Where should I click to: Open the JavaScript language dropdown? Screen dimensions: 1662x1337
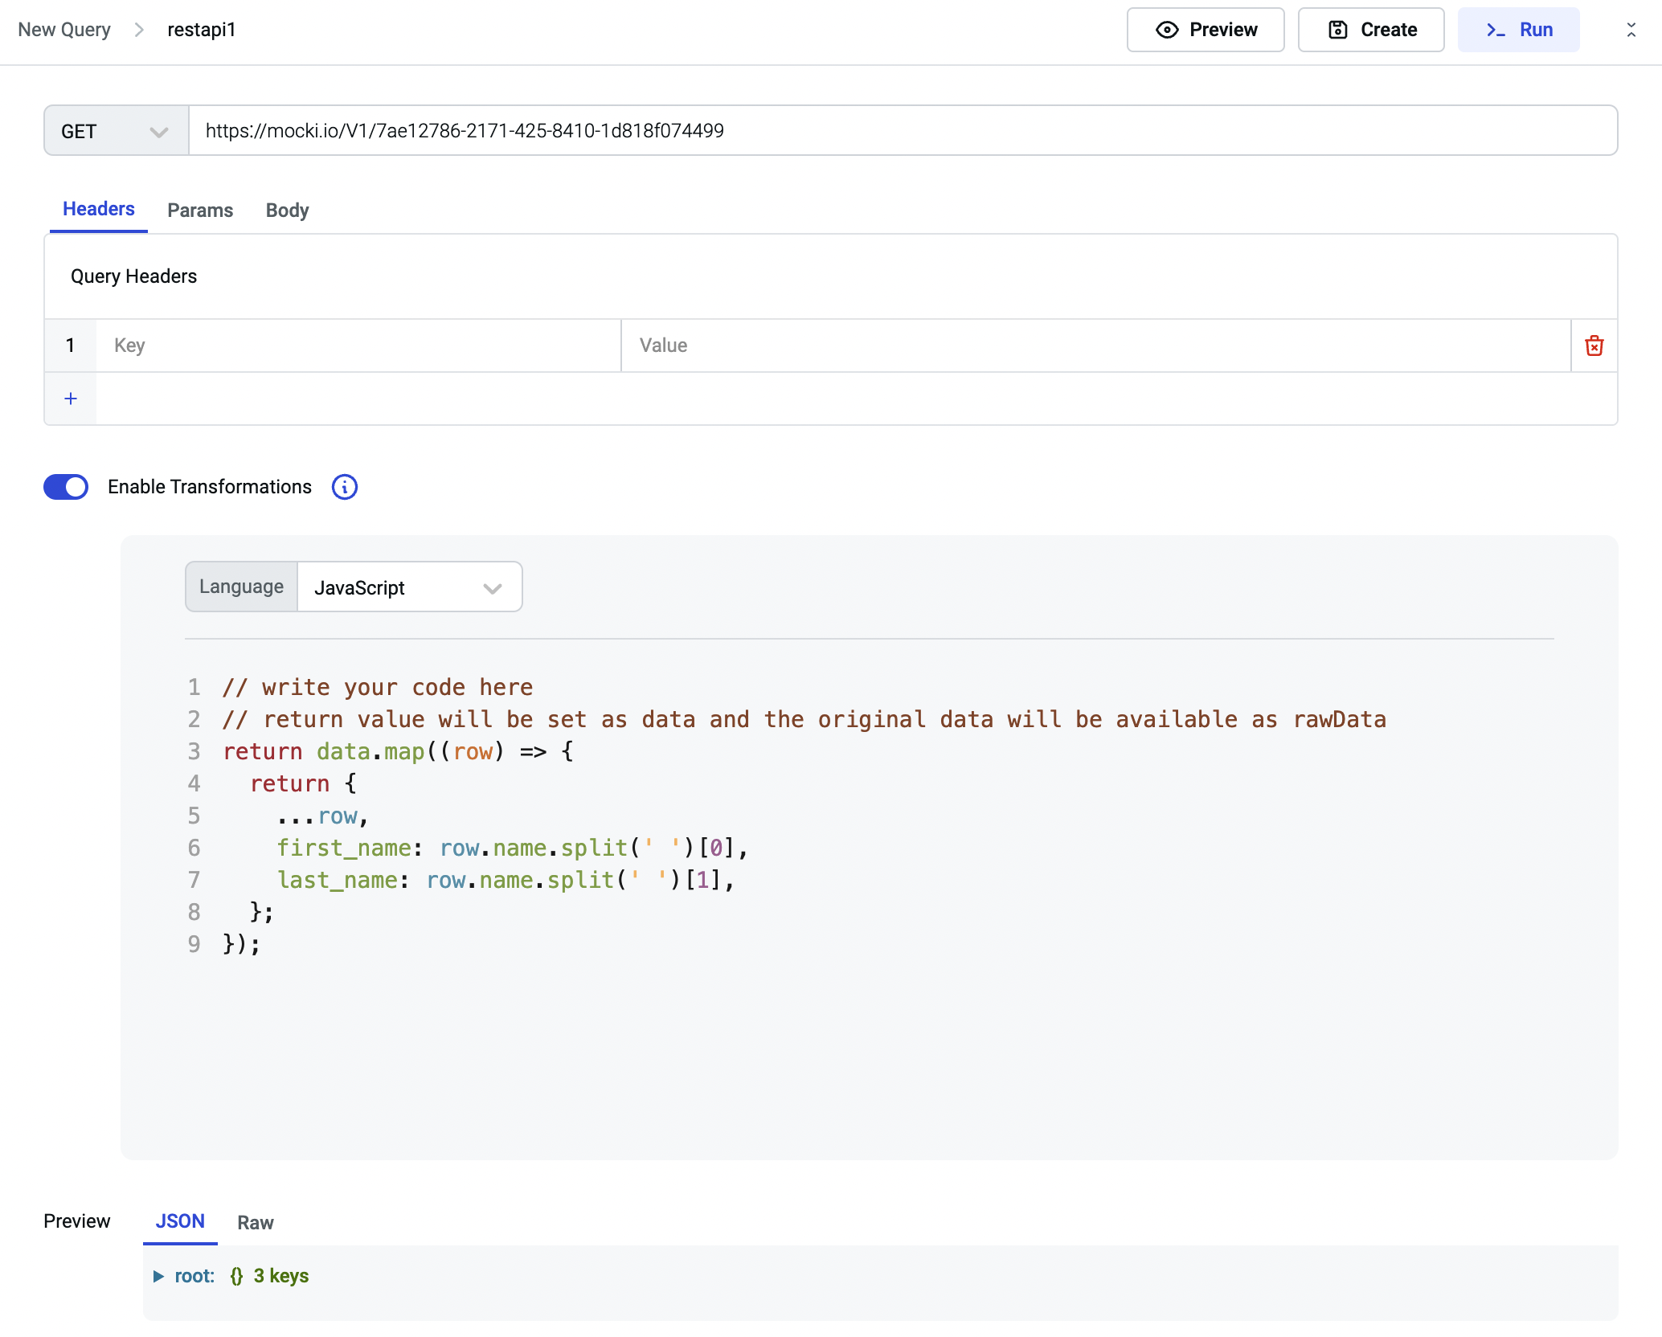point(410,587)
